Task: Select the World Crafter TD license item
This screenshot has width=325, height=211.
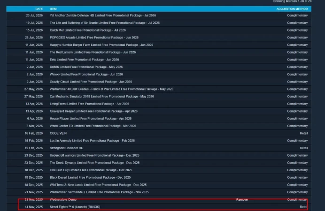Action: click(93, 126)
